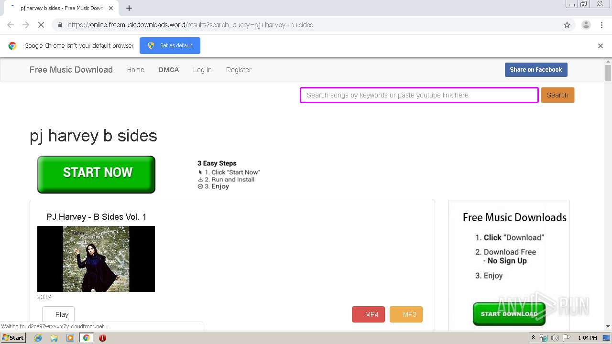Open the B Sides Vol. 1 video thumbnail

[96, 259]
